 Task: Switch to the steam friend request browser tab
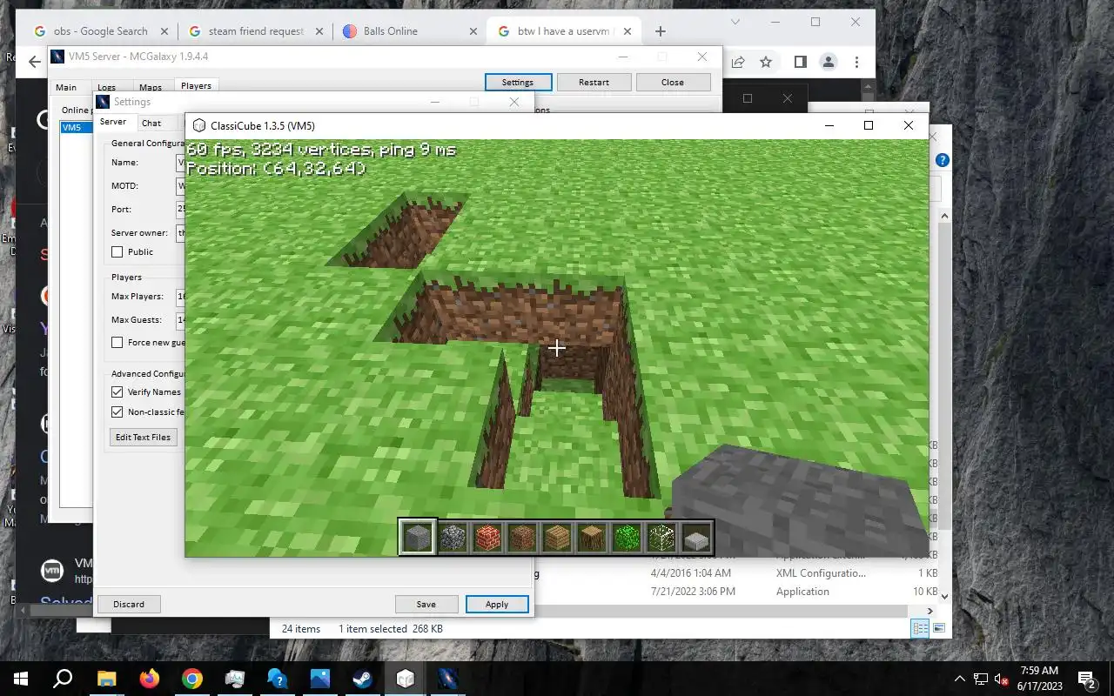pos(255,31)
